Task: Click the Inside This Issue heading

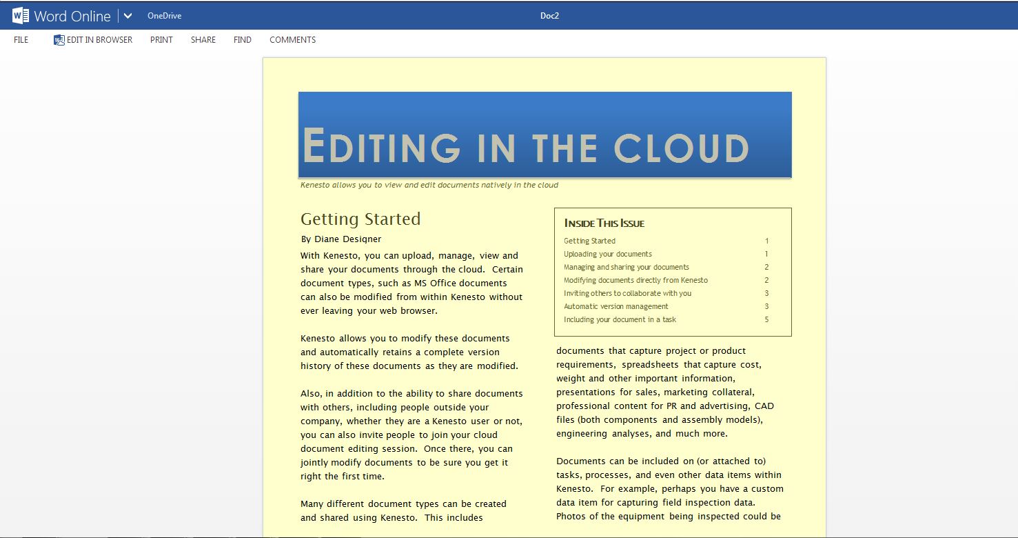Action: (x=604, y=223)
